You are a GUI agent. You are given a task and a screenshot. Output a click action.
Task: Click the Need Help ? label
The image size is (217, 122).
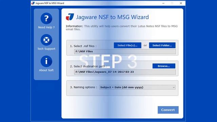tap(46, 27)
